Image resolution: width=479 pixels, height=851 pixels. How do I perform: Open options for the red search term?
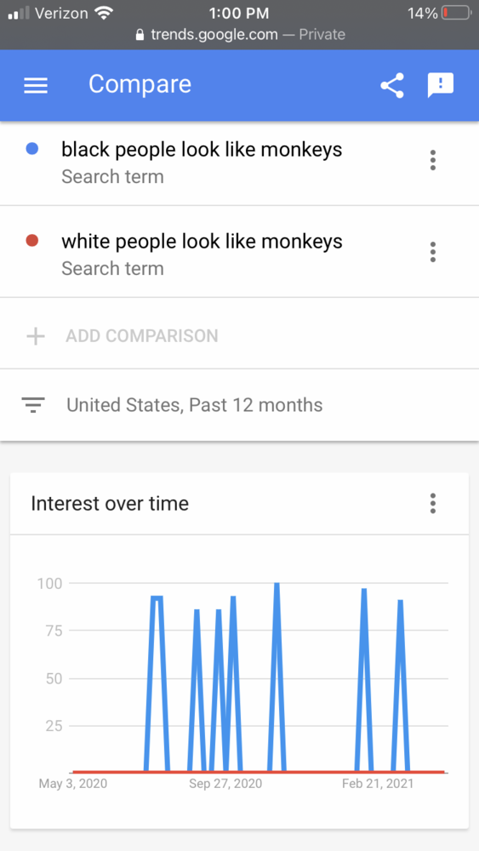(433, 252)
